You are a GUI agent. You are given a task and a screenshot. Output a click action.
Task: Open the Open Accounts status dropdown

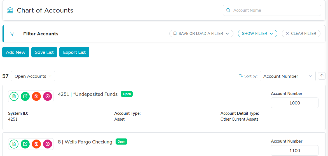[33, 76]
